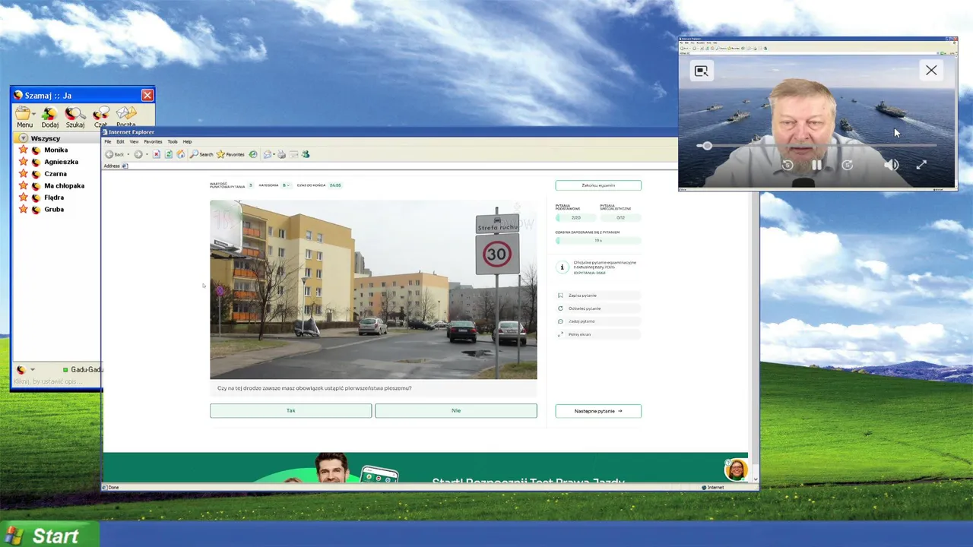Screen dimensions: 973x547
Task: Close the picture-in-picture video overlay
Action: (x=931, y=70)
